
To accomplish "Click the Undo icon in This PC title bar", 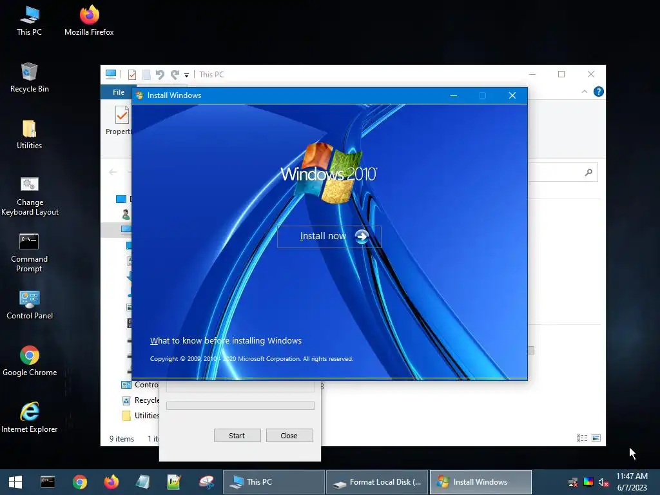I will click(x=160, y=75).
